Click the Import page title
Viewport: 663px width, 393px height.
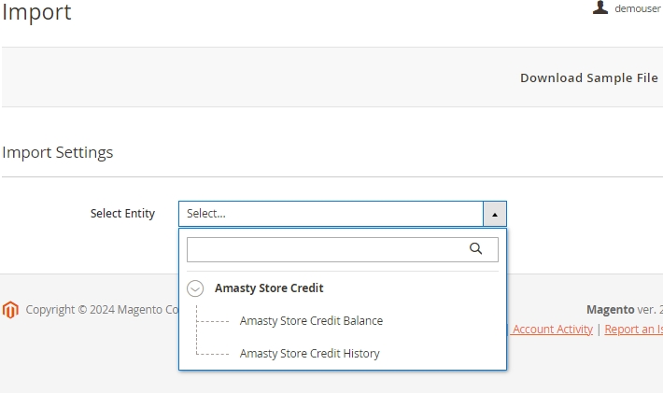(36, 12)
